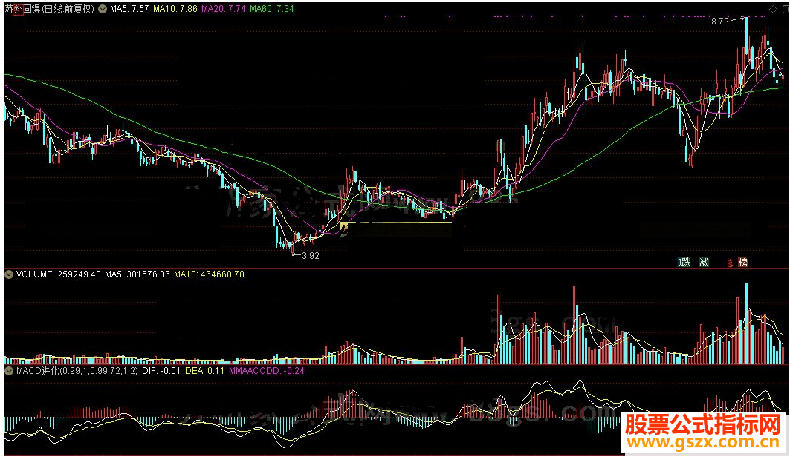This screenshot has width=790, height=457.
Task: Click the red dollar sign marker
Action: pos(731,263)
